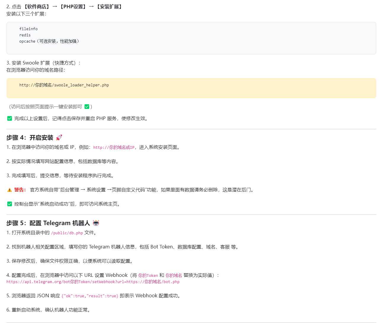Click the 你的Token placeholder code
Viewport: 383px width, 323px height.
point(148,275)
